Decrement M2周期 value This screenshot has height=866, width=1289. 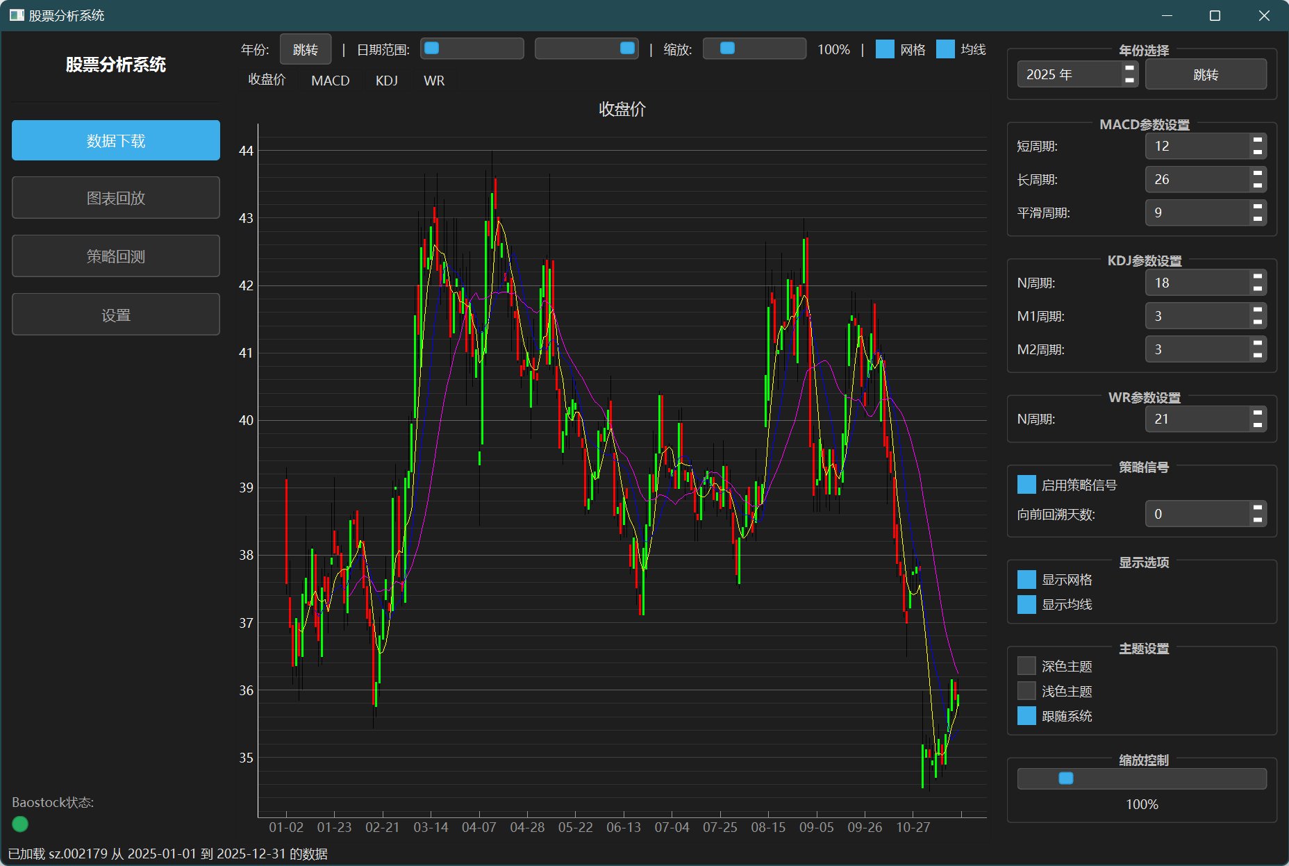click(1257, 356)
